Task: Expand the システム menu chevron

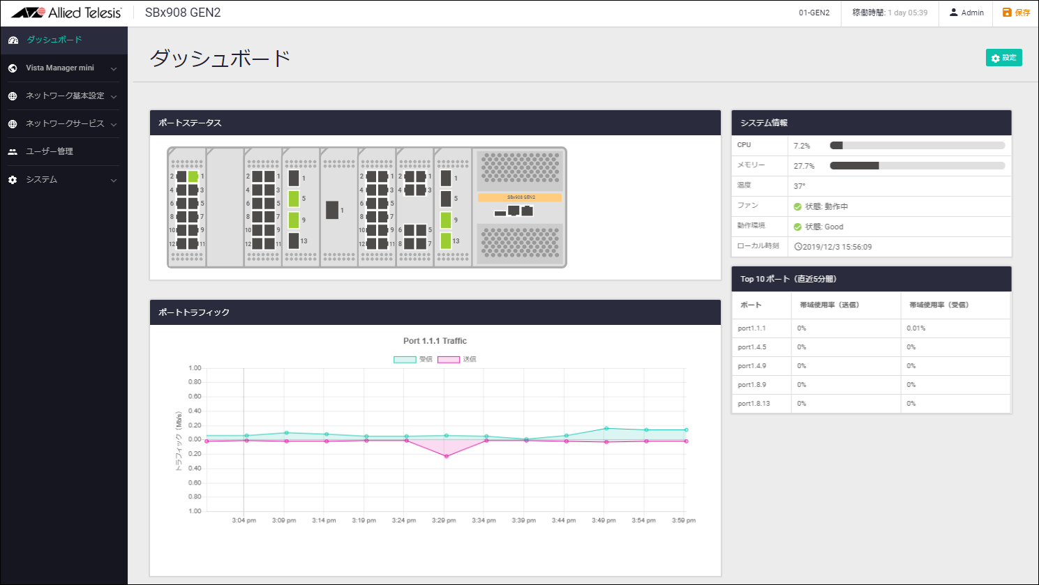Action: (x=114, y=180)
